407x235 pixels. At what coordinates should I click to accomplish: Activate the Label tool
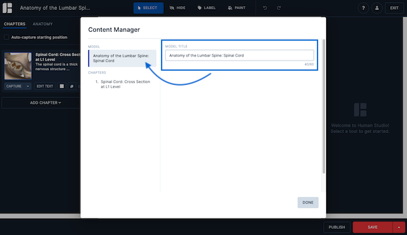click(207, 7)
